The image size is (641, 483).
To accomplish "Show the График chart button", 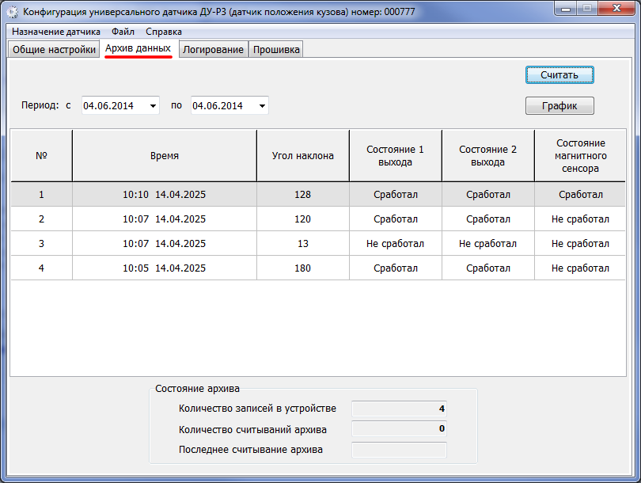I will point(559,106).
